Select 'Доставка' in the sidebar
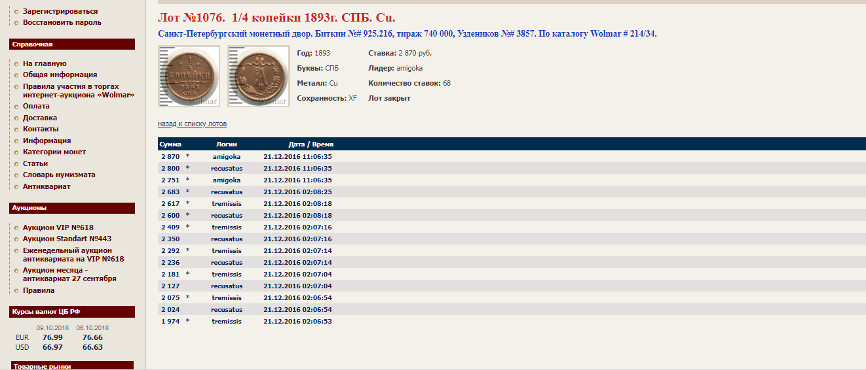This screenshot has width=866, height=370. pyautogui.click(x=40, y=118)
